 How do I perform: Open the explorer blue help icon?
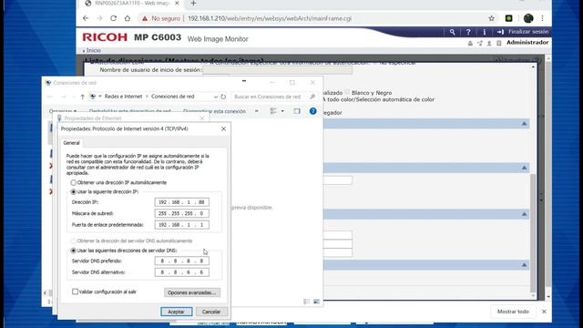point(312,111)
